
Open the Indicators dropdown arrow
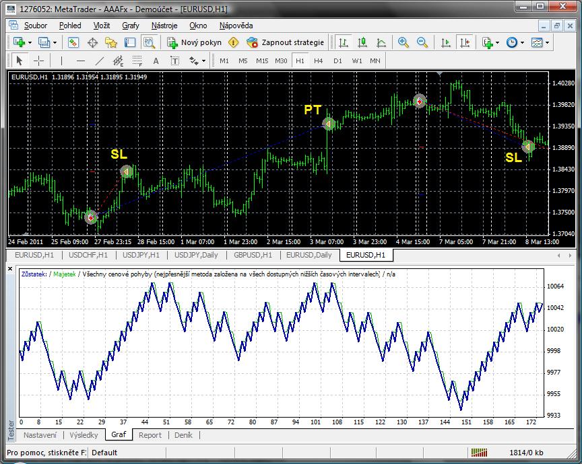[x=497, y=42]
